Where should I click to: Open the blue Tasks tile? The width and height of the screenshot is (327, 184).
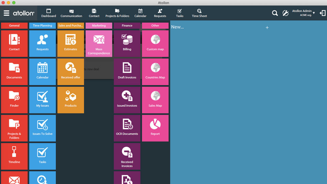(42, 156)
